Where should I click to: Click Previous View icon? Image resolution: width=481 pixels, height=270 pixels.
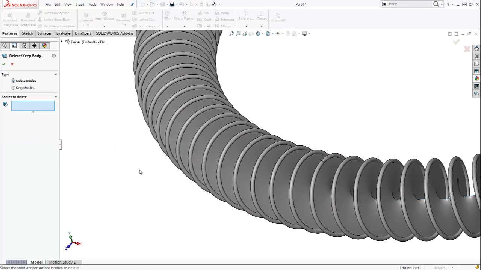245,34
